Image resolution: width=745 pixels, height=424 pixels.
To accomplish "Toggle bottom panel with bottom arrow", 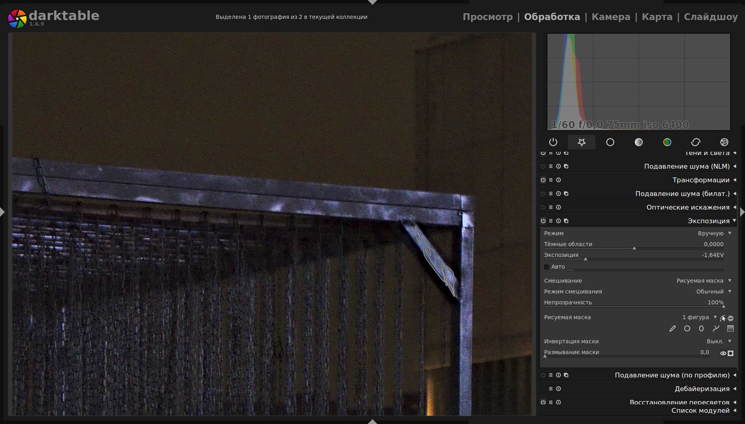I will [372, 422].
